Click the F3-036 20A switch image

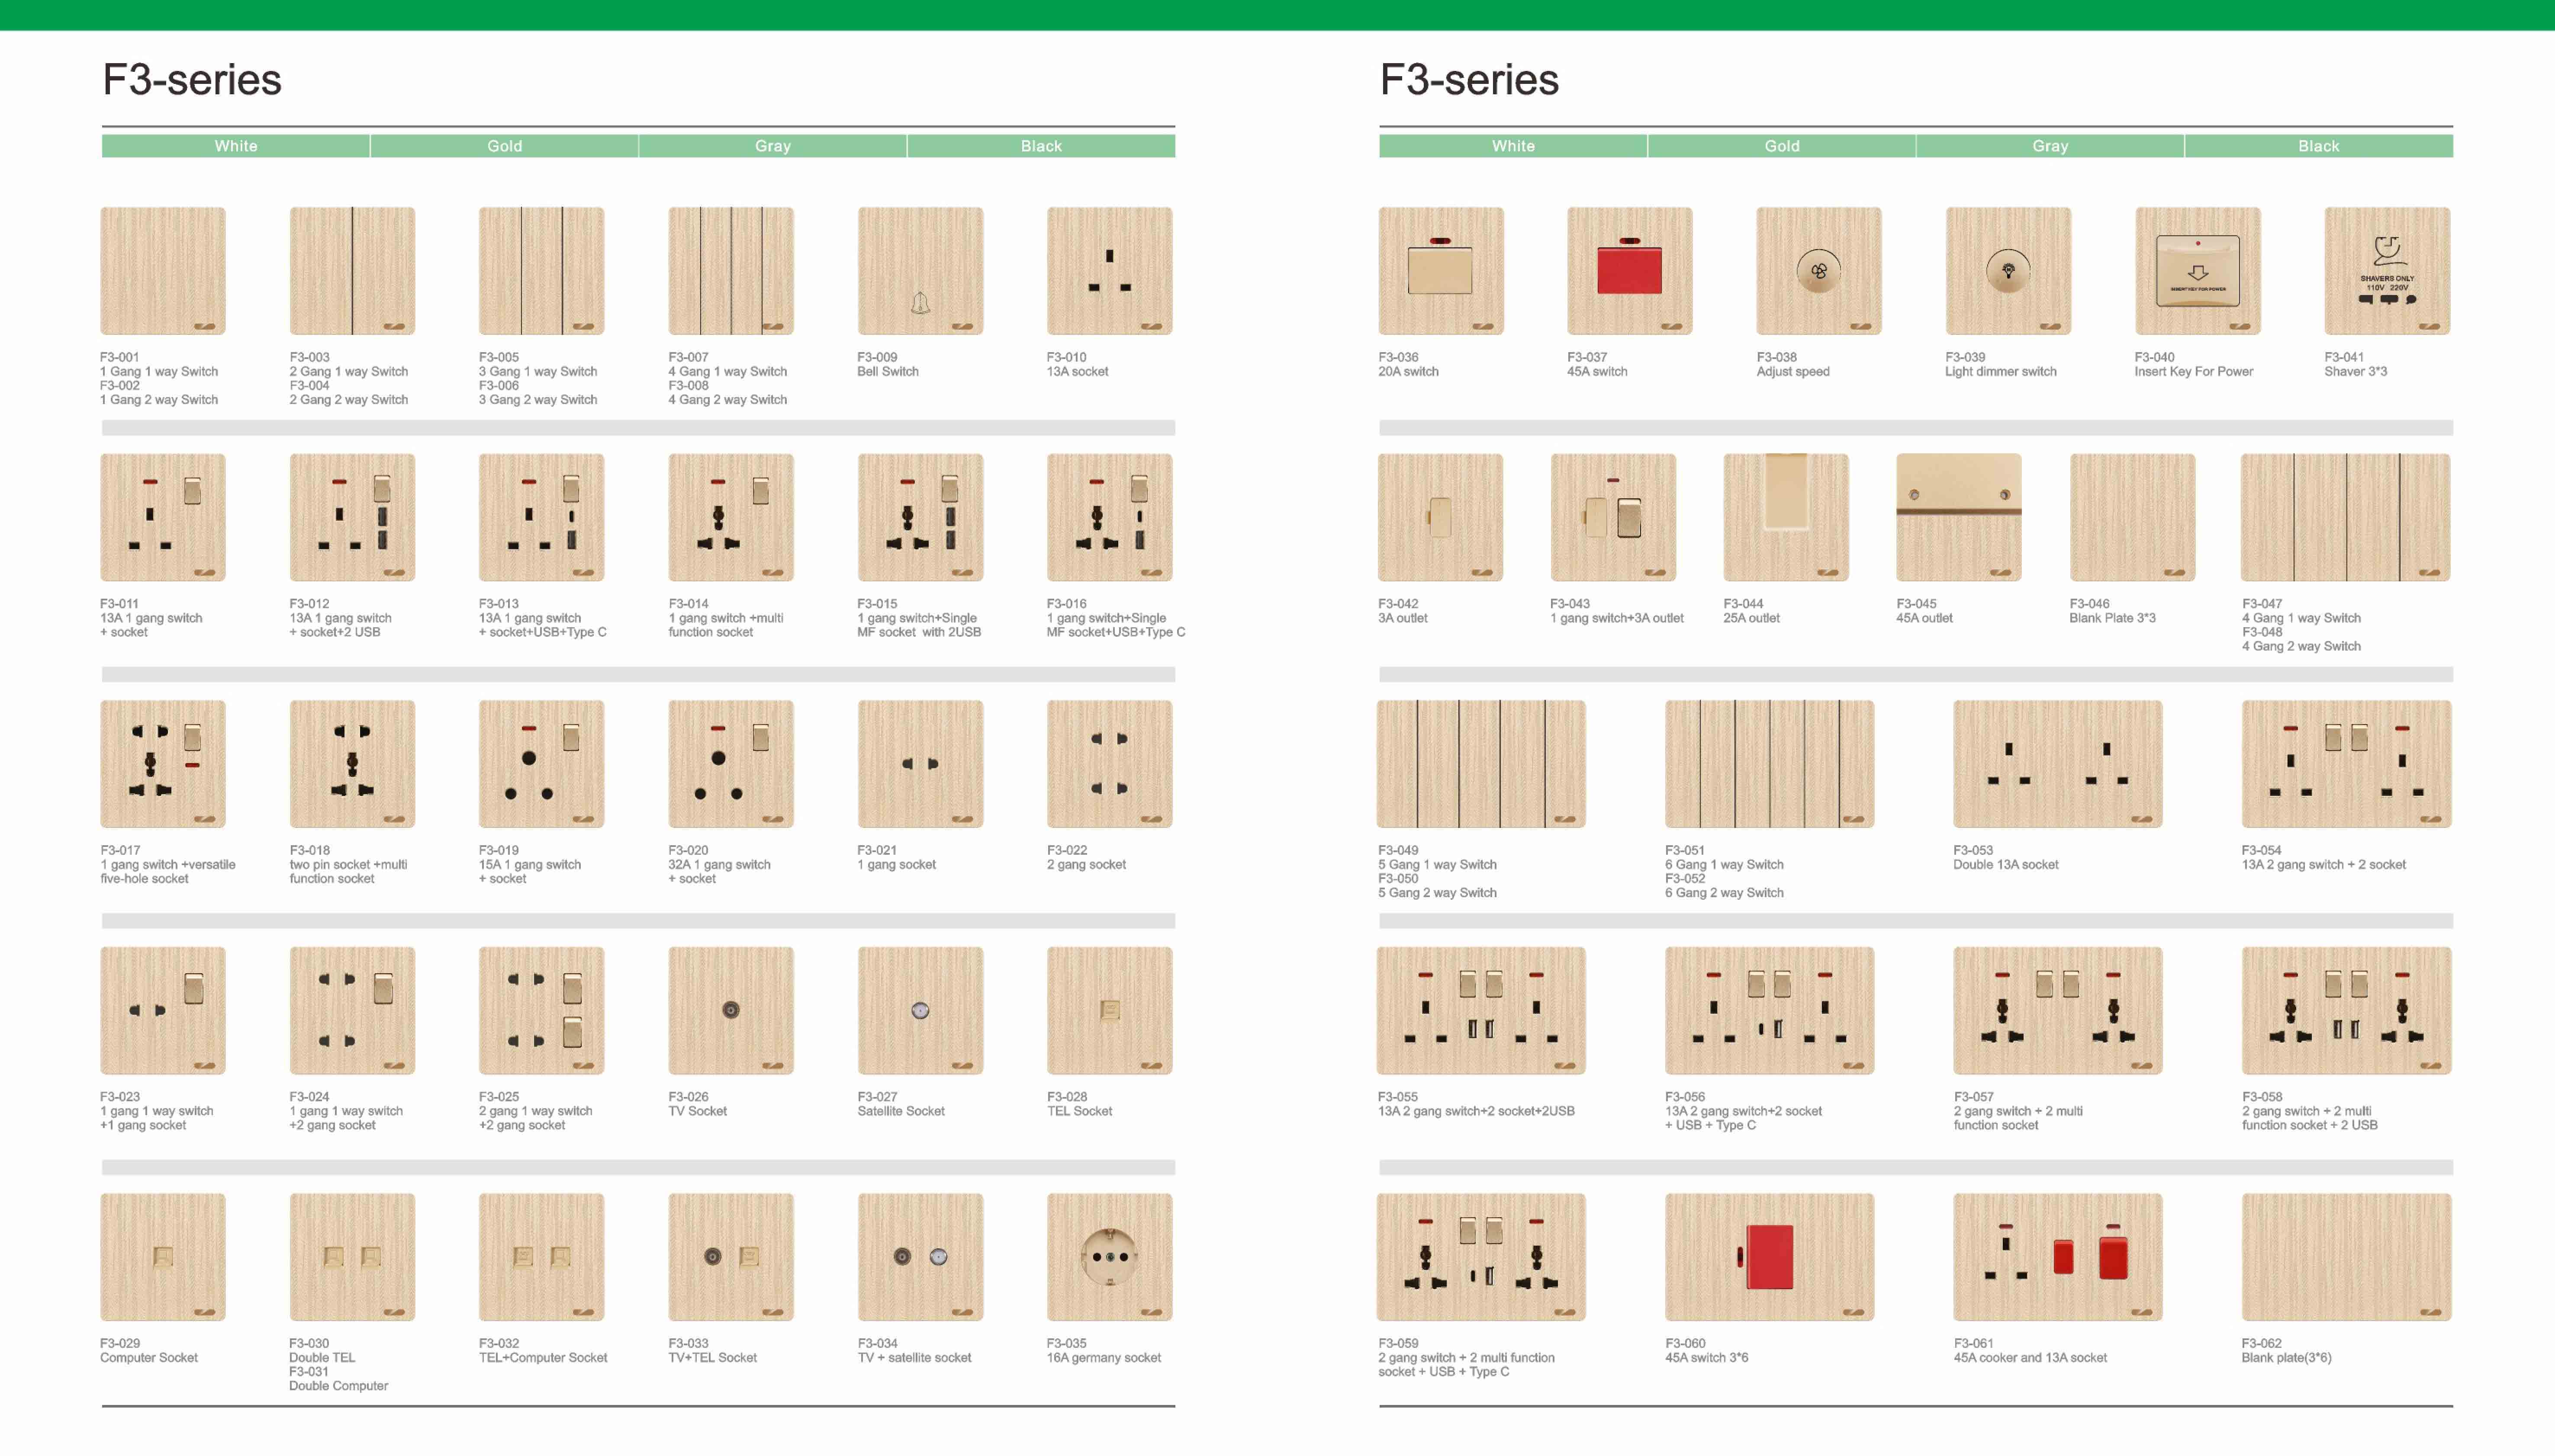[x=1441, y=271]
